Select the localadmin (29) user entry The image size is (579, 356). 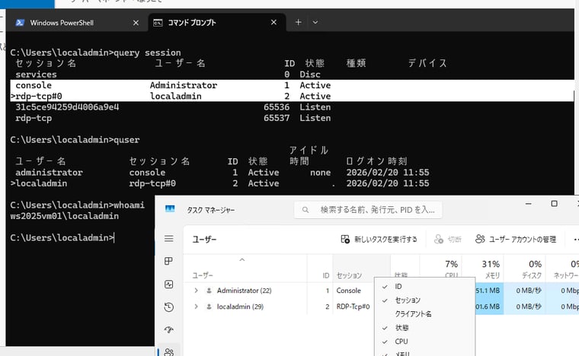[x=240, y=307]
